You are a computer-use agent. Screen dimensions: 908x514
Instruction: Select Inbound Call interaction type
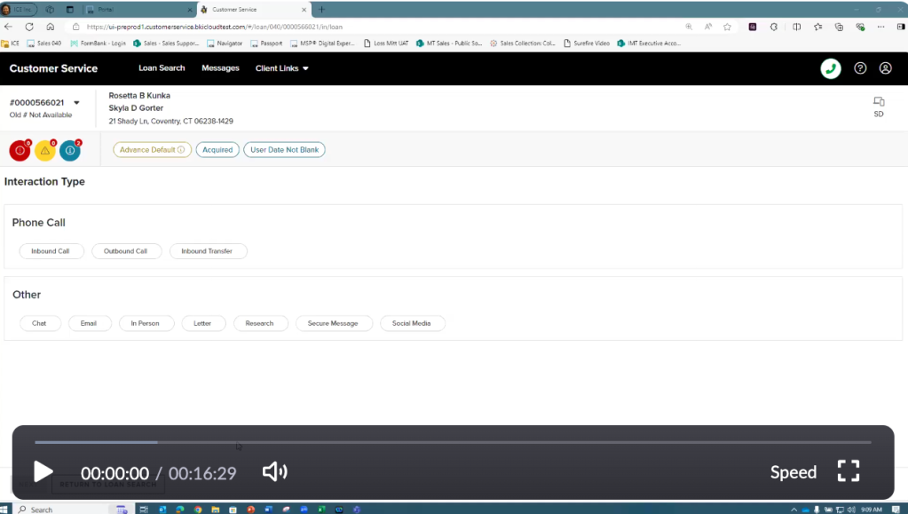click(51, 251)
